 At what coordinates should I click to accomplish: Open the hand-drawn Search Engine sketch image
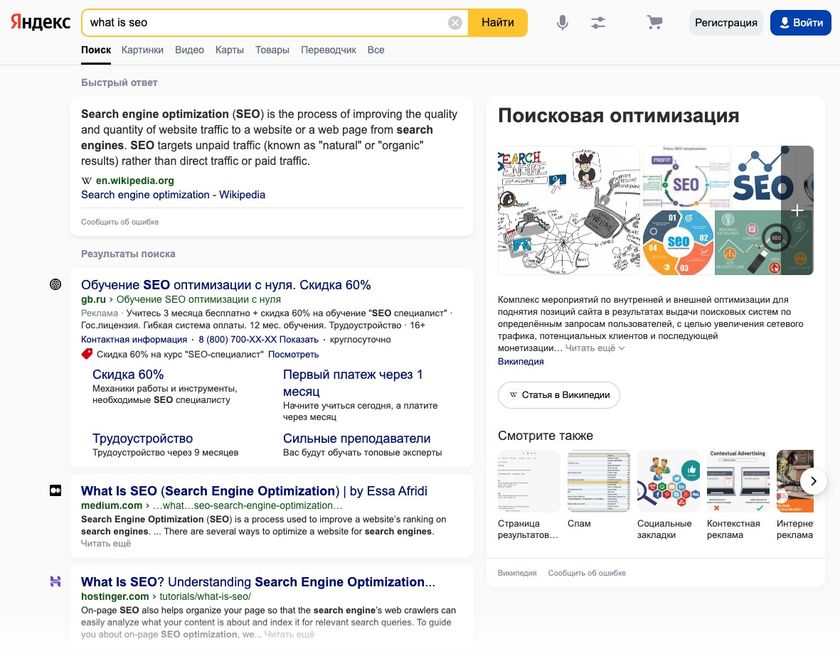(x=569, y=210)
